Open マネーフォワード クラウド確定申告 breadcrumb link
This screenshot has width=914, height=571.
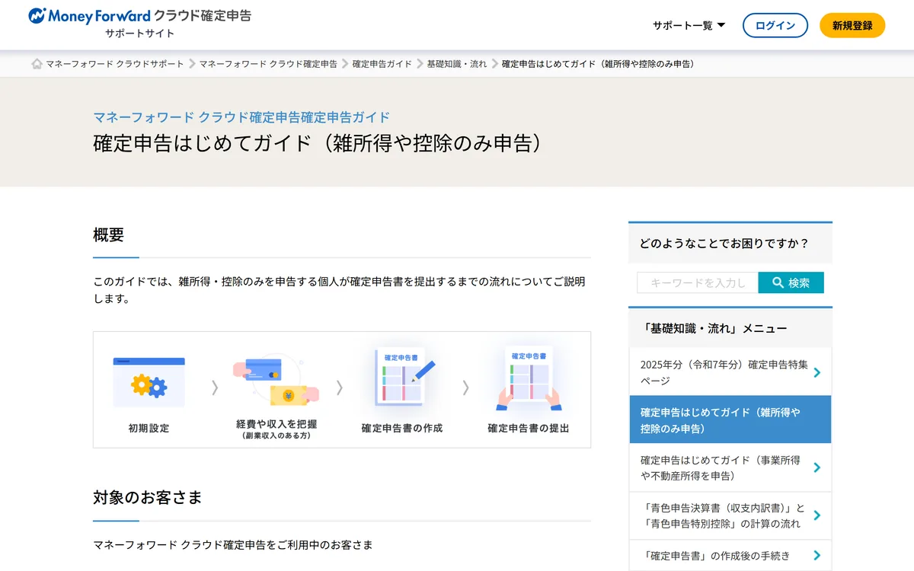[x=268, y=64]
